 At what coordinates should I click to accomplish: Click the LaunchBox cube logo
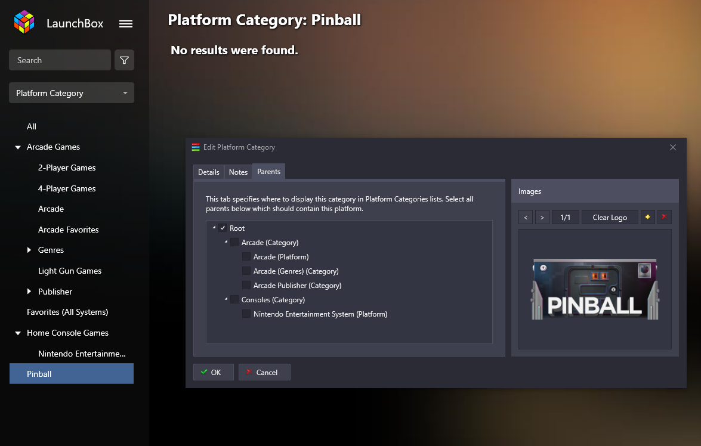click(24, 23)
